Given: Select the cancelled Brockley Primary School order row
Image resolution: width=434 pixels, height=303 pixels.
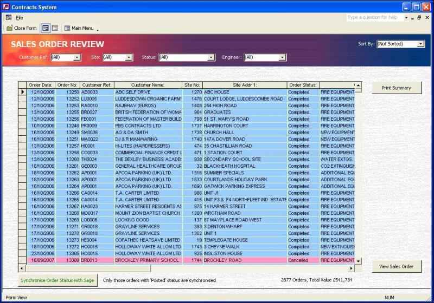Looking at the screenshot, I should (x=146, y=260).
